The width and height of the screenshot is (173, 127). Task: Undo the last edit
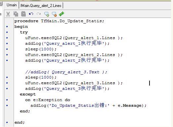point(31,14)
